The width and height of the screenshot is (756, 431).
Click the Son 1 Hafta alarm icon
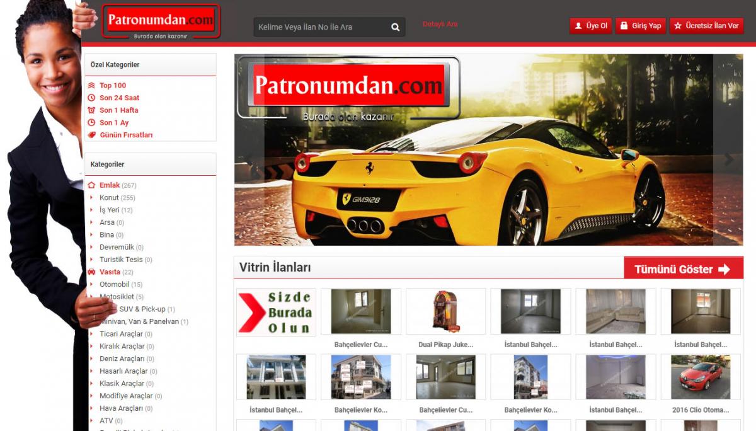(x=91, y=110)
